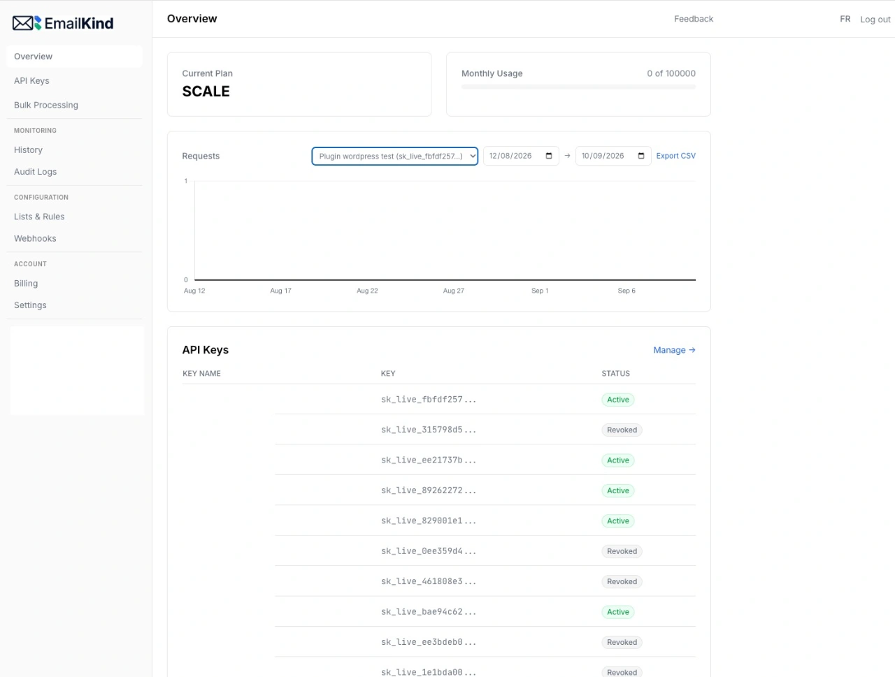Click Active badge for sk_live_ee21737b
The image size is (895, 677).
pyautogui.click(x=618, y=460)
